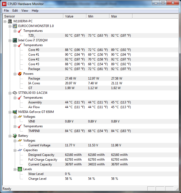Click the window resize grip corner
This screenshot has width=181, height=193.
click(177, 189)
